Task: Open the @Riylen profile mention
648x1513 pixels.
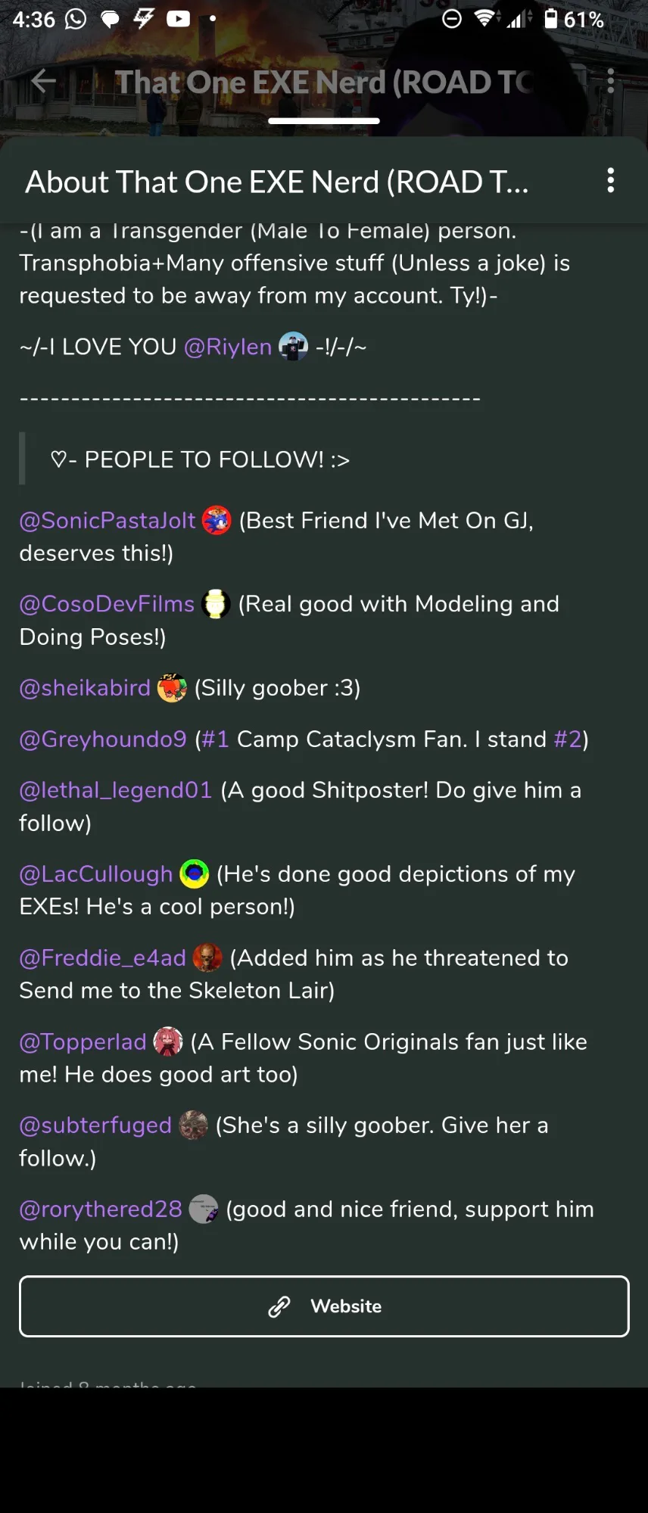Action: pyautogui.click(x=228, y=347)
